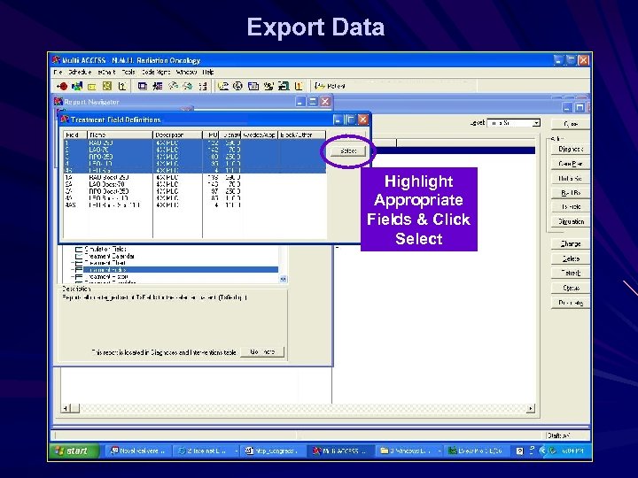Select field row 2 LAO-70
This screenshot has height=478, width=638.
[194, 150]
